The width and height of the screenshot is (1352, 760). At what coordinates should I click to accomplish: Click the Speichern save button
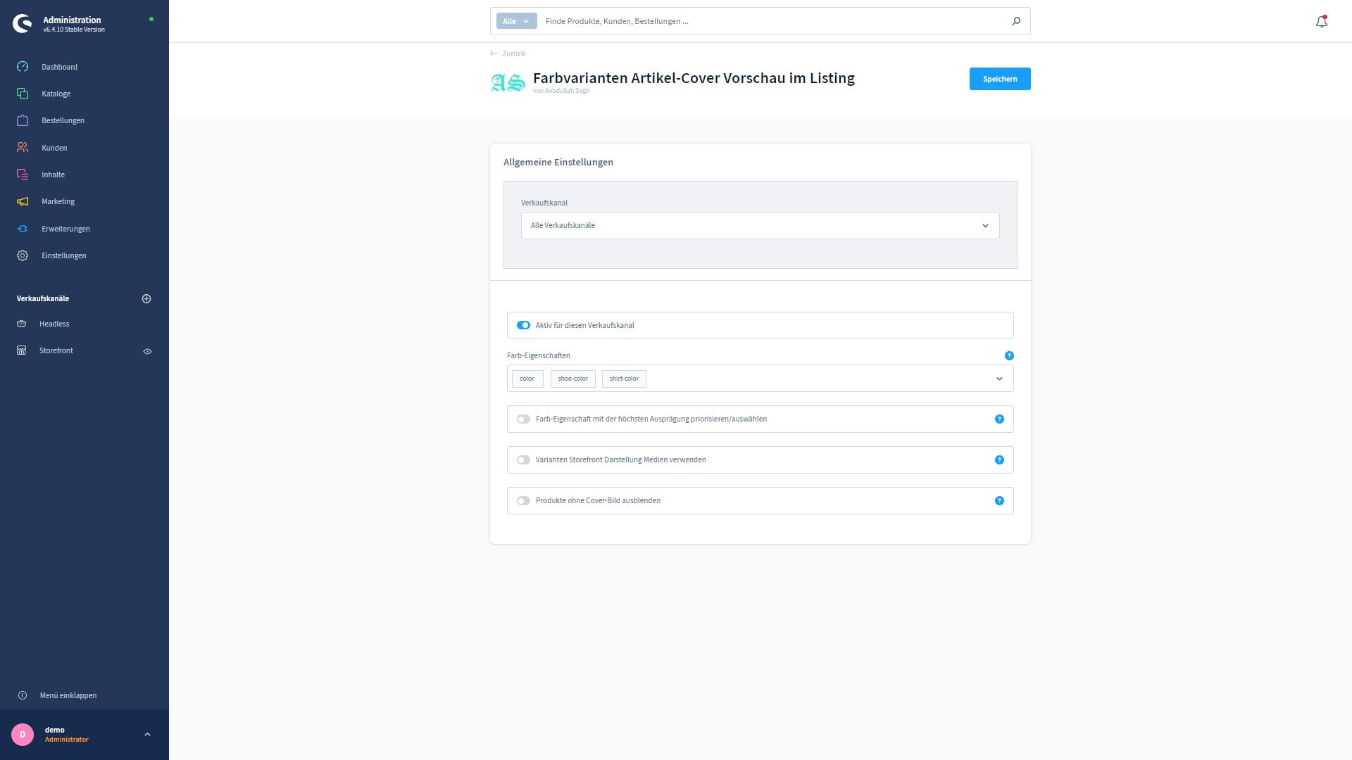[1000, 79]
